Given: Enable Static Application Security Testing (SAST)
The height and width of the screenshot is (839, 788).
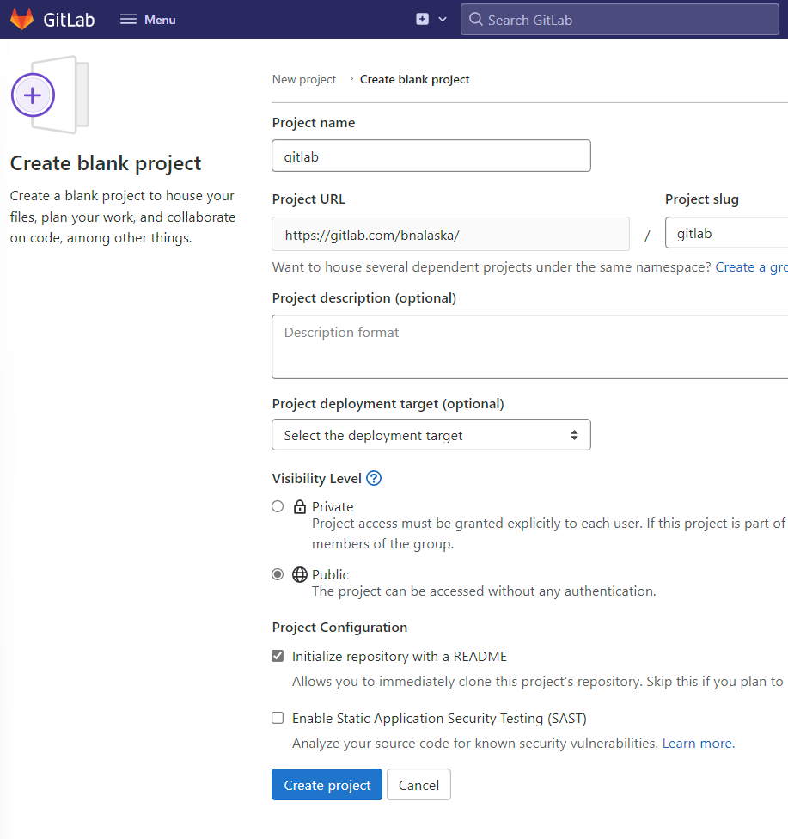Looking at the screenshot, I should pyautogui.click(x=278, y=718).
